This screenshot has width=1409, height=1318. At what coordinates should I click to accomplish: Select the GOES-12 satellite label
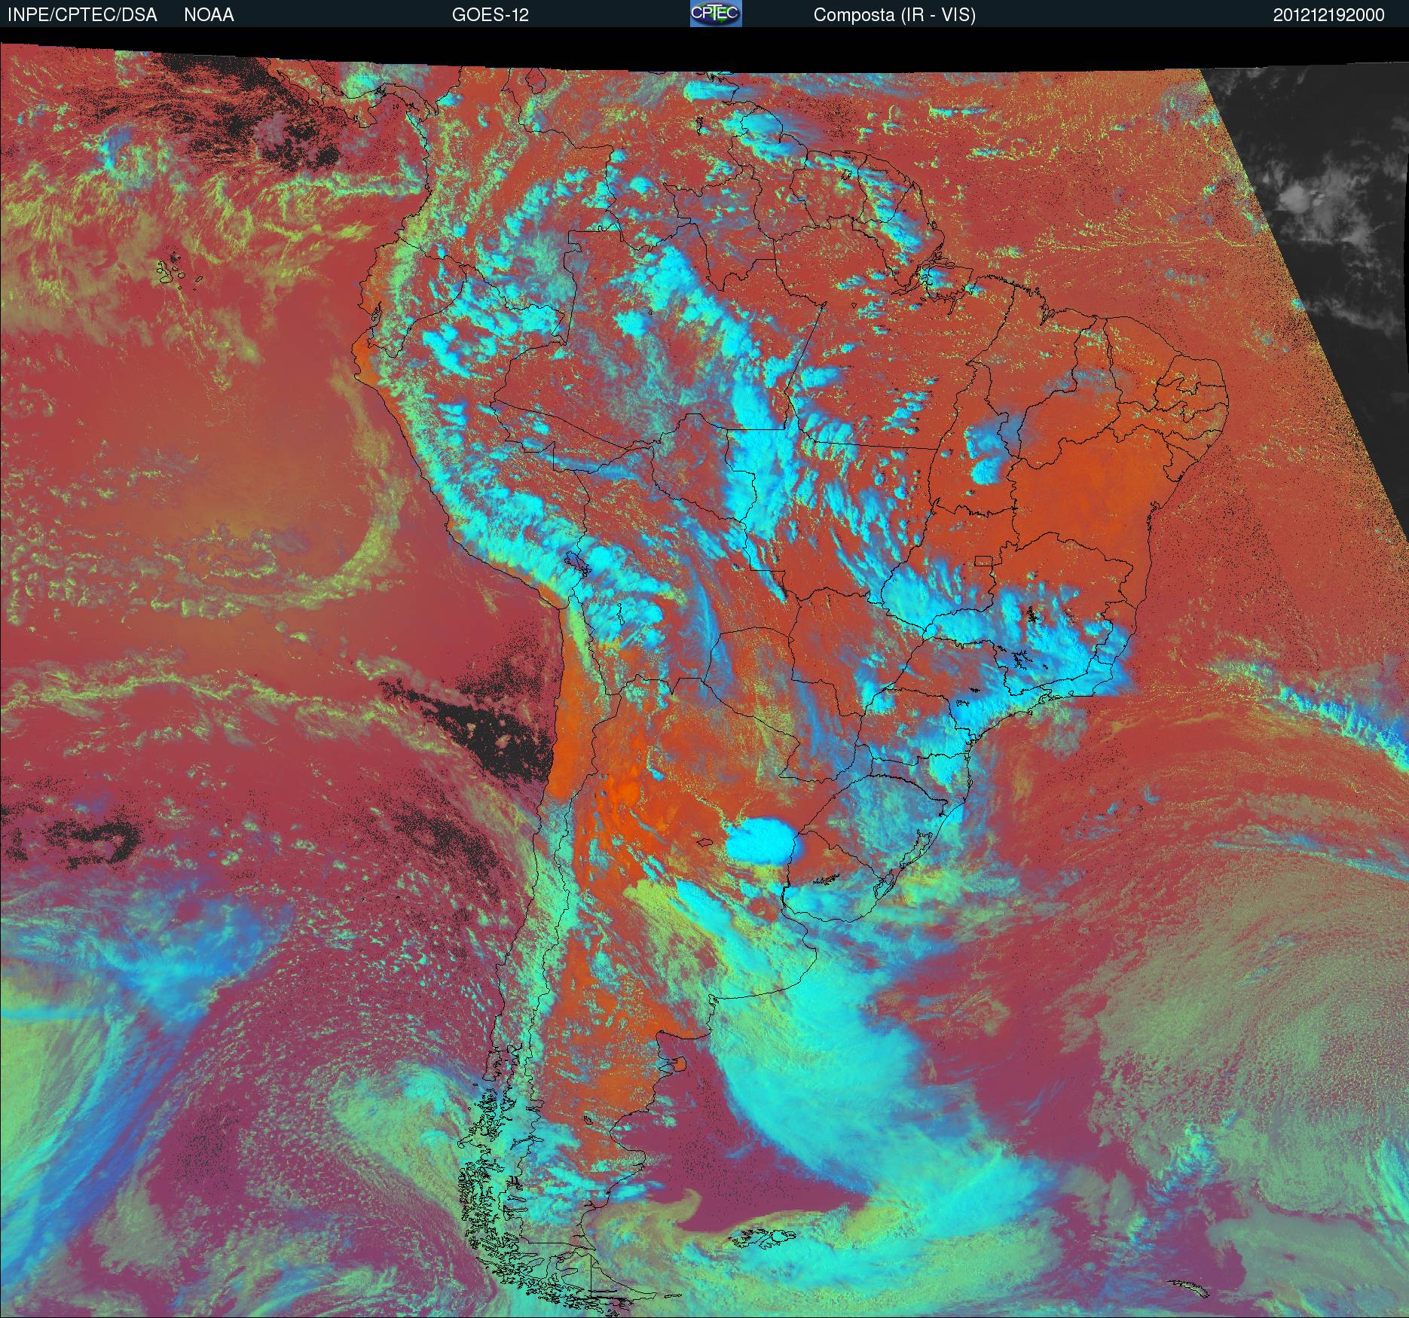490,15
